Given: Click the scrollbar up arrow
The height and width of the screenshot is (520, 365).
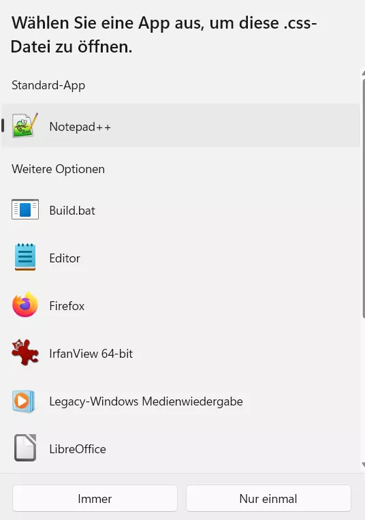Looking at the screenshot, I should point(364,73).
